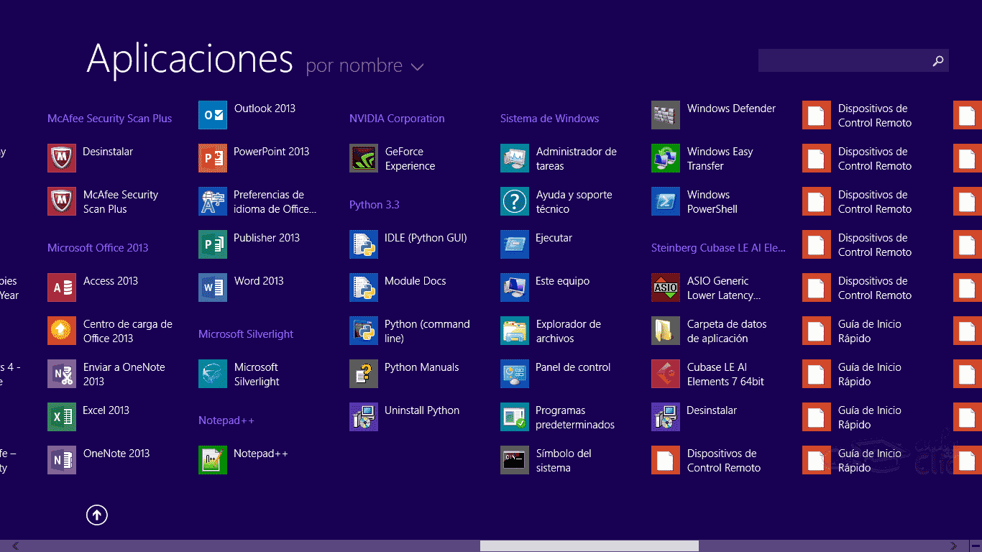Start Cubase LE AI Elements 7 64bit

click(666, 374)
